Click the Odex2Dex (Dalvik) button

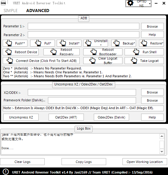[111, 117]
